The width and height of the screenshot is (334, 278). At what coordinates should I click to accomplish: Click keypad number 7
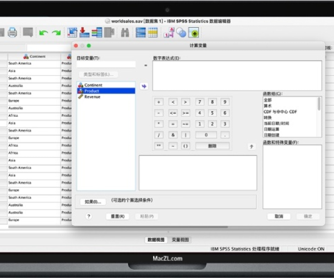tap(200, 102)
